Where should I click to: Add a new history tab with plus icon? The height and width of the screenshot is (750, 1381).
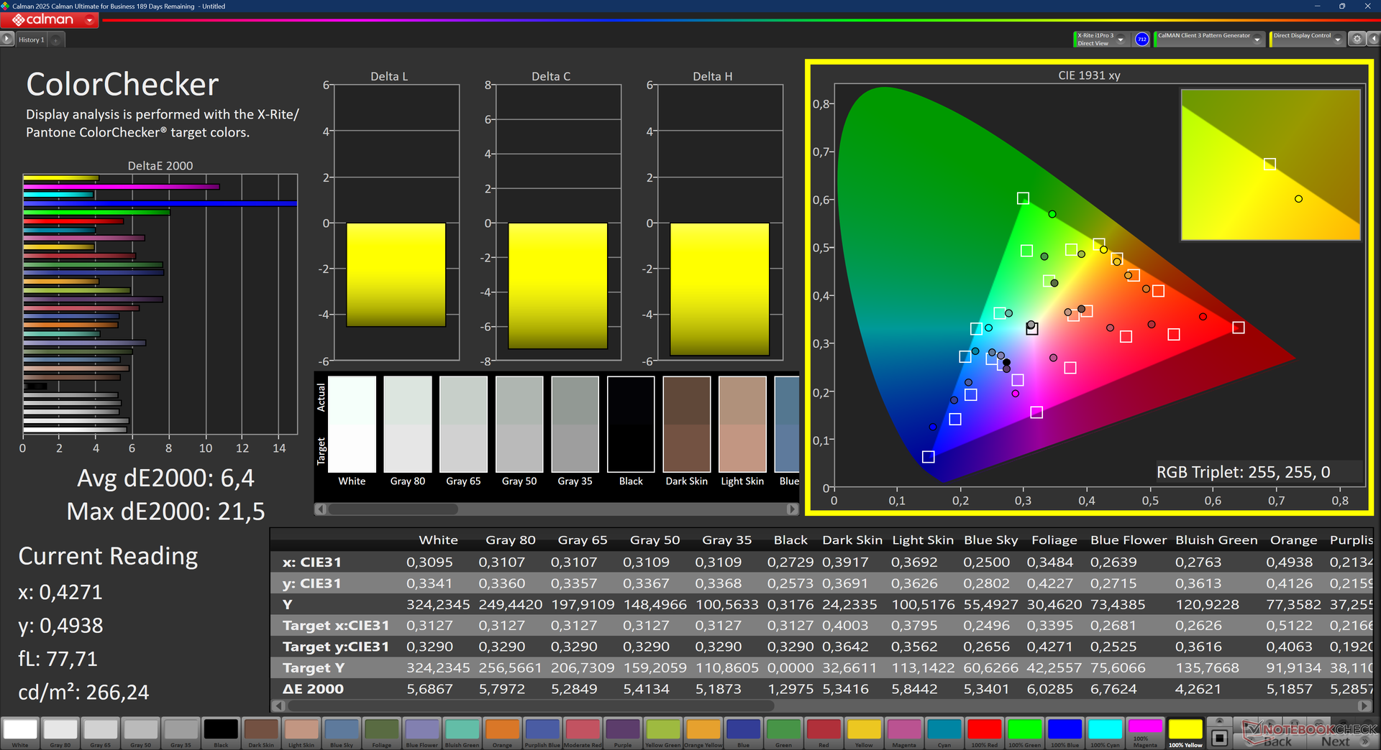pyautogui.click(x=56, y=40)
